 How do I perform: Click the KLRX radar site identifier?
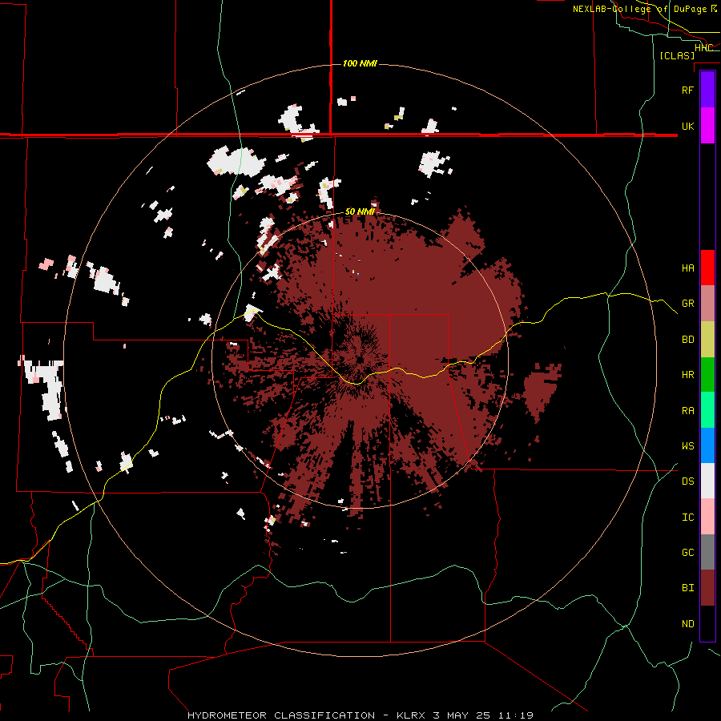(410, 715)
